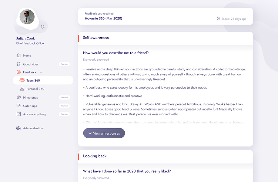Click the Catch-ups chat icon

click(19, 106)
